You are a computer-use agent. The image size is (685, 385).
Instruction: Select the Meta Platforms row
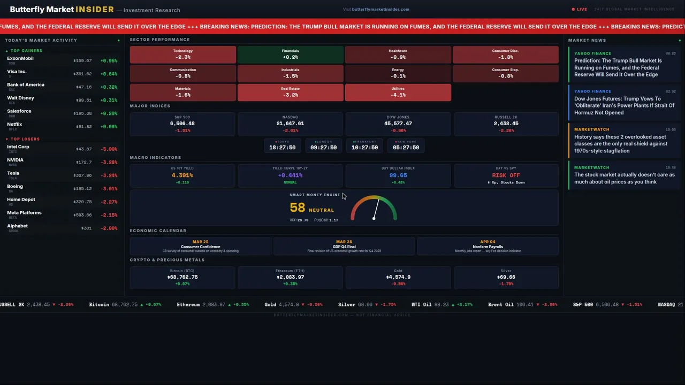[62, 215]
